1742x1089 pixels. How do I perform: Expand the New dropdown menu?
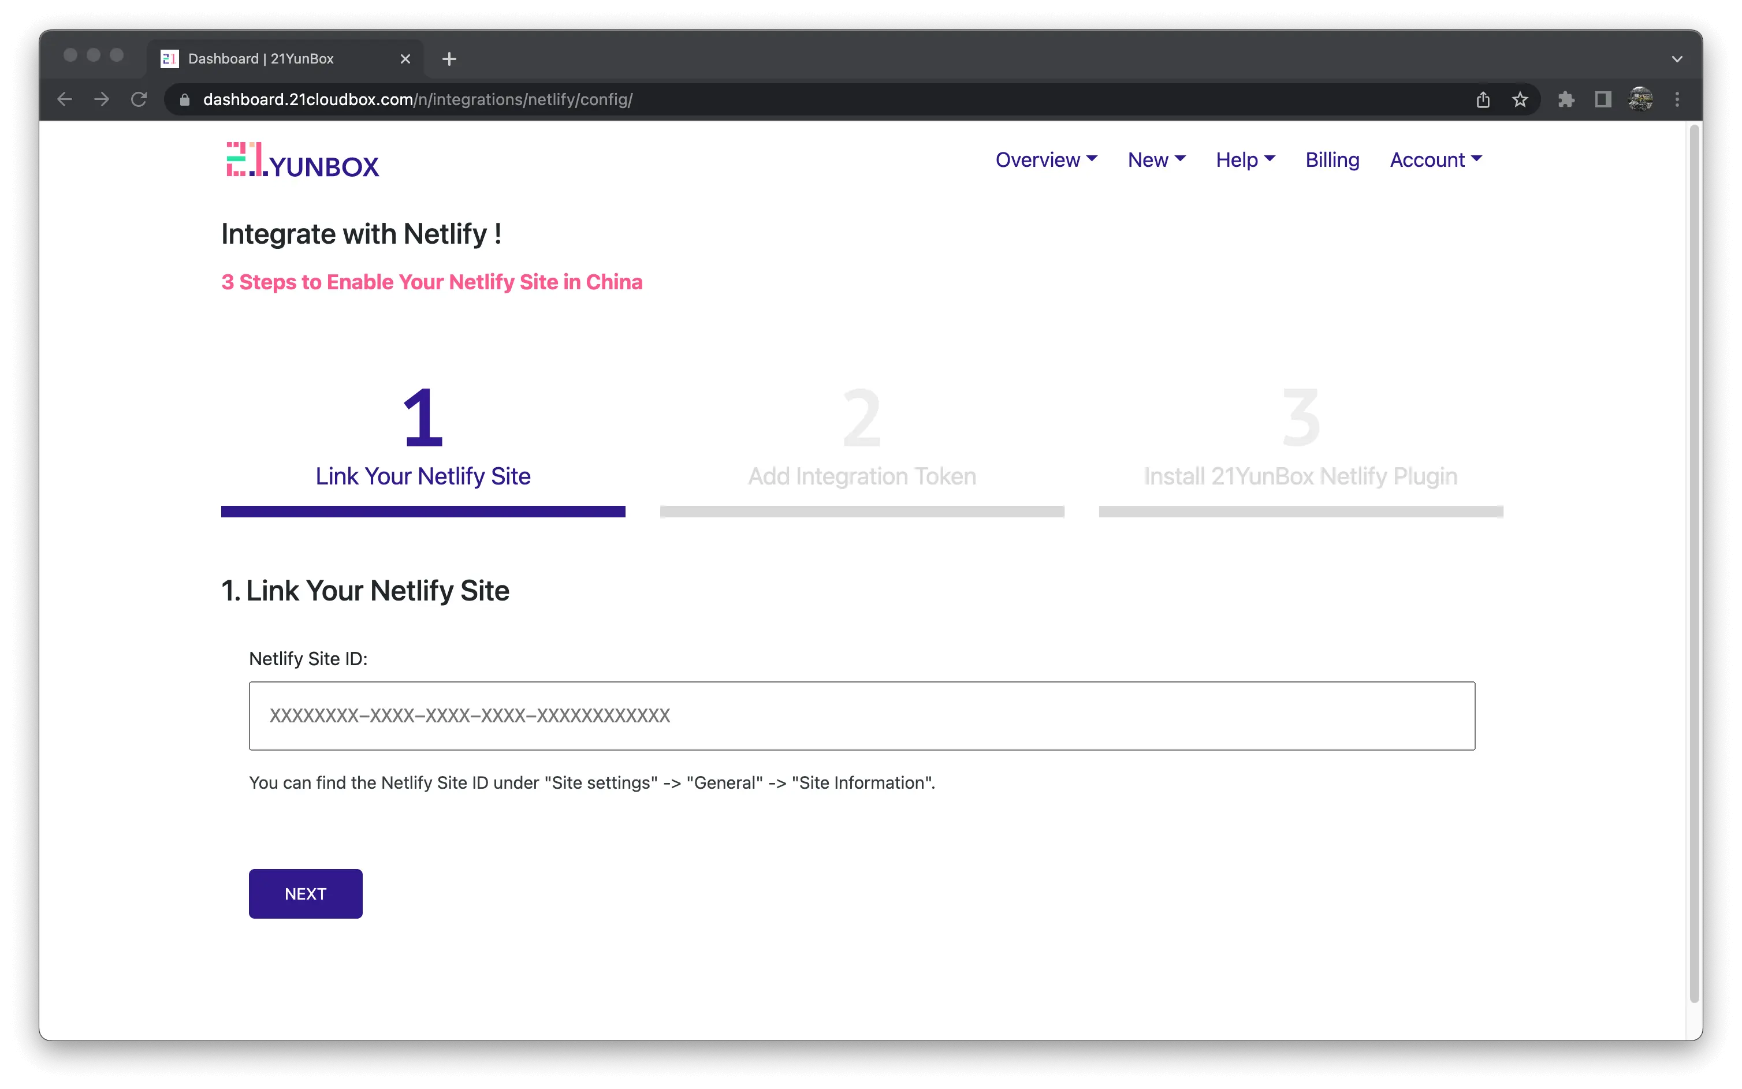coord(1156,160)
